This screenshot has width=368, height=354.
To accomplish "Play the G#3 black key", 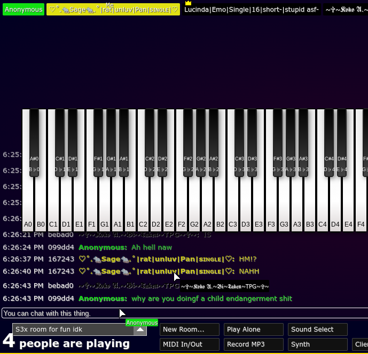I will (291, 143).
